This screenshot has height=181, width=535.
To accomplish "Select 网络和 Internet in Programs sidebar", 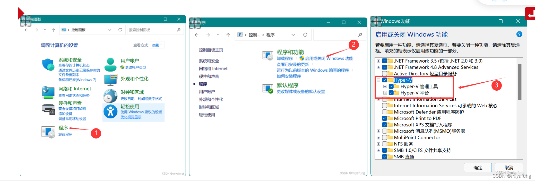I will coord(213,68).
